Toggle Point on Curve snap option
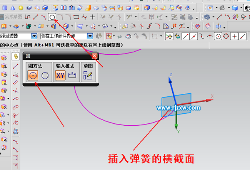Viewport: 250px width, 170px height. (243, 36)
